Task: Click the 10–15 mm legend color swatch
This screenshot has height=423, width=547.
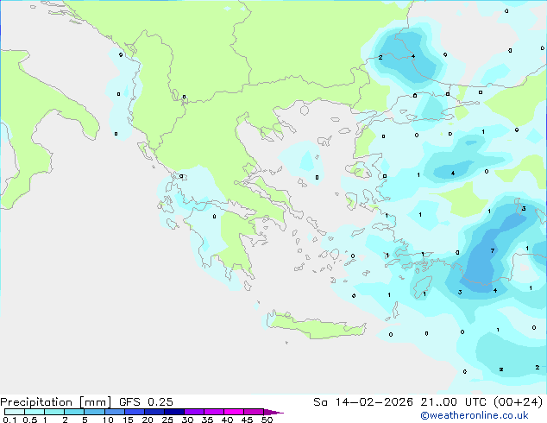Action: (114, 412)
